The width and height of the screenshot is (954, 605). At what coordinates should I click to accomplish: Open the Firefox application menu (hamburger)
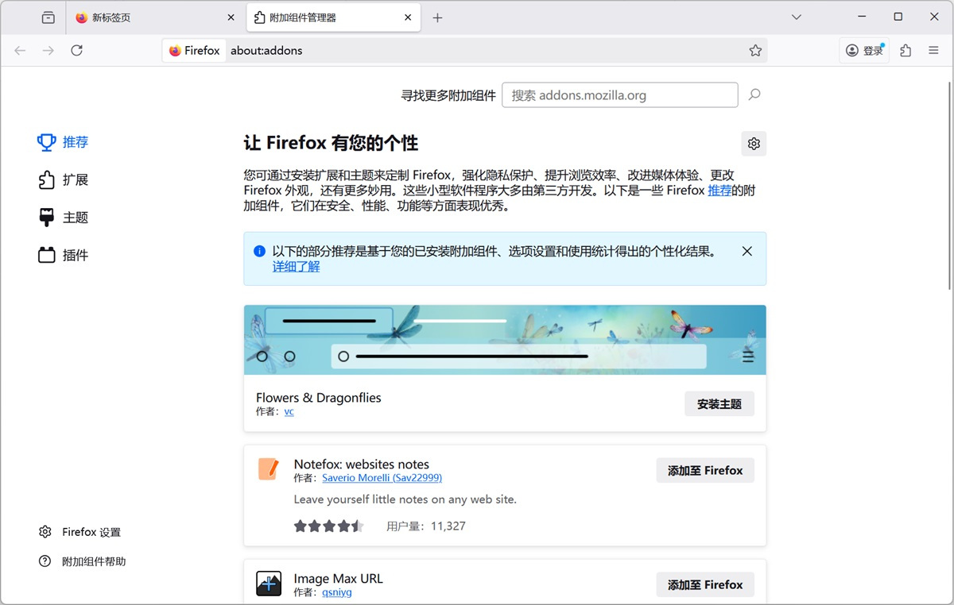coord(933,50)
